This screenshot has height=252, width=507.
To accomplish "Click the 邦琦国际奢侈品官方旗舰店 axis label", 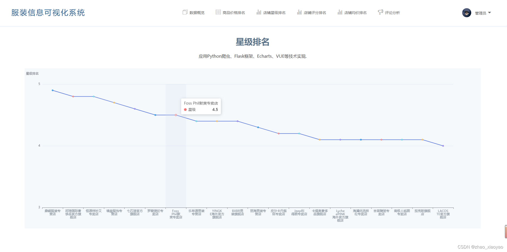I will 73,214.
